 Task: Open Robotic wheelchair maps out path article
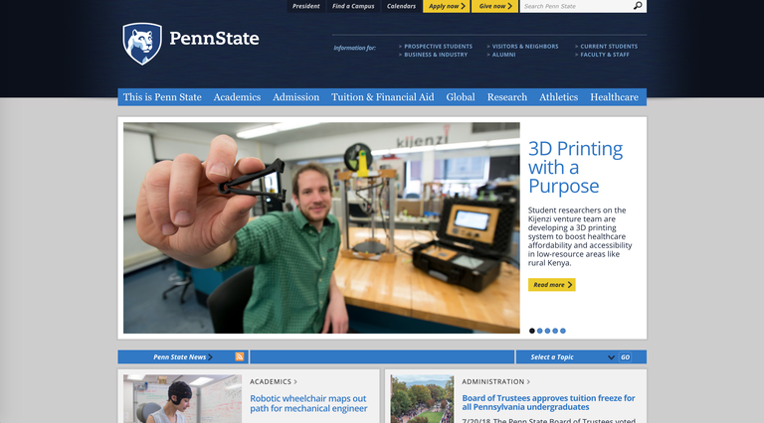[308, 403]
